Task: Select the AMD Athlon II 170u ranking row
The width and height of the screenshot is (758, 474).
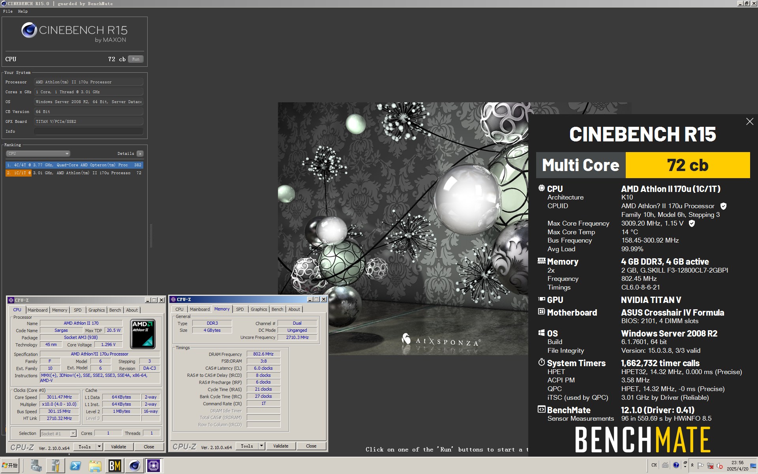Action: 74,173
